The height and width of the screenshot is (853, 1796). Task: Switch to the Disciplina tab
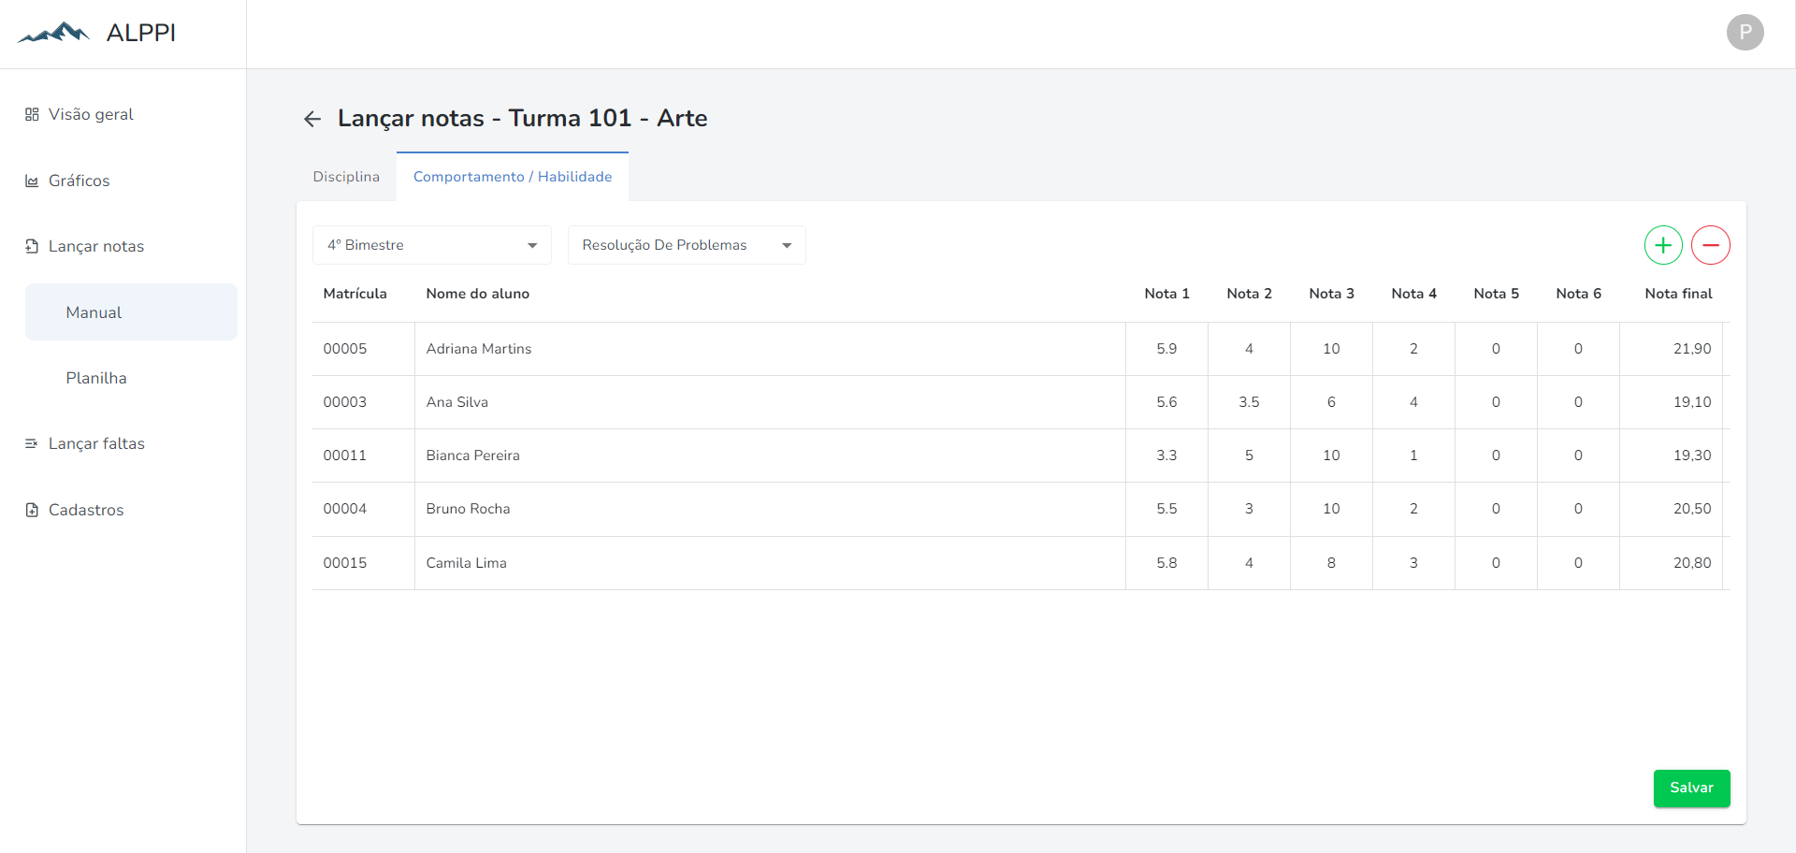pyautogui.click(x=346, y=177)
